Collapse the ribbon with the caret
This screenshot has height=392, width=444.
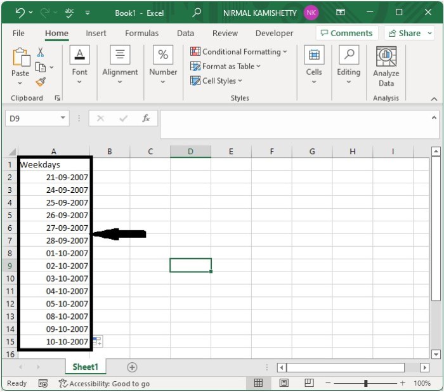click(x=434, y=99)
